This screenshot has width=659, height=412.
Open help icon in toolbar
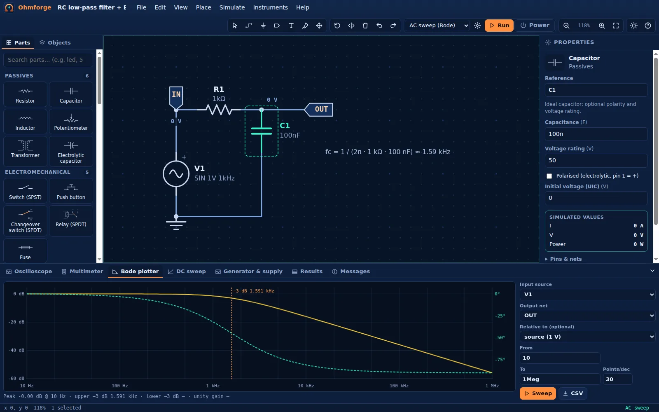(x=648, y=26)
